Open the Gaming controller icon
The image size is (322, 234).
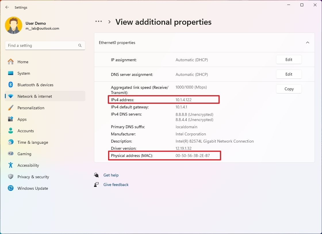click(11, 154)
